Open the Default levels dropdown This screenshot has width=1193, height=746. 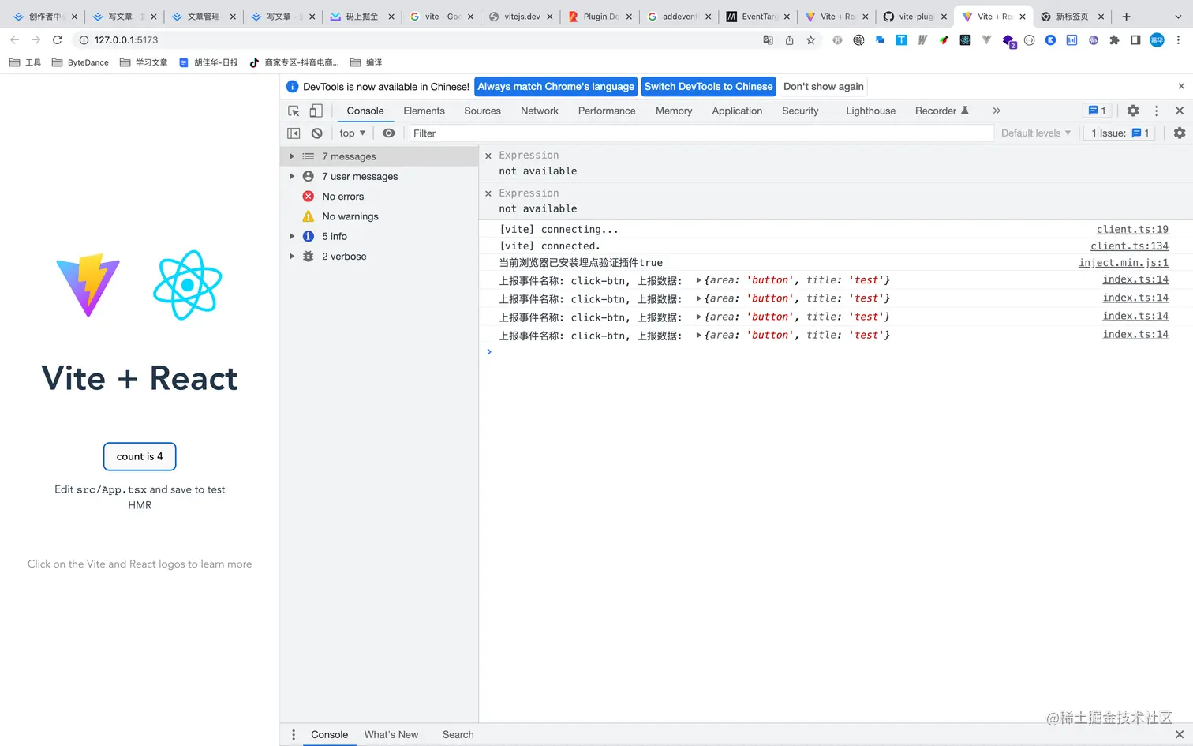(x=1036, y=133)
